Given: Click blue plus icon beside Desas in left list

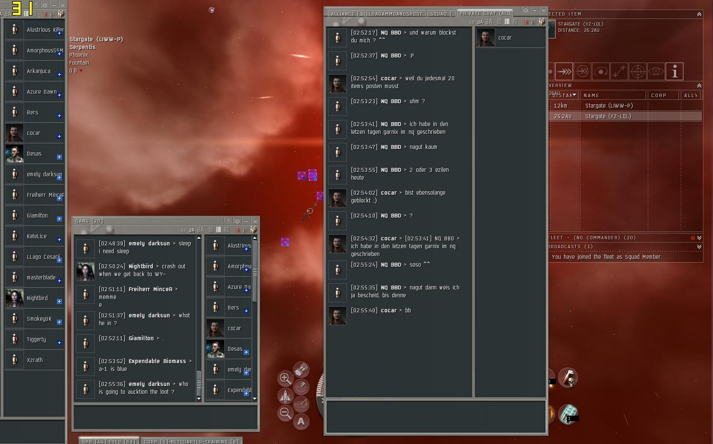Looking at the screenshot, I should [x=59, y=157].
